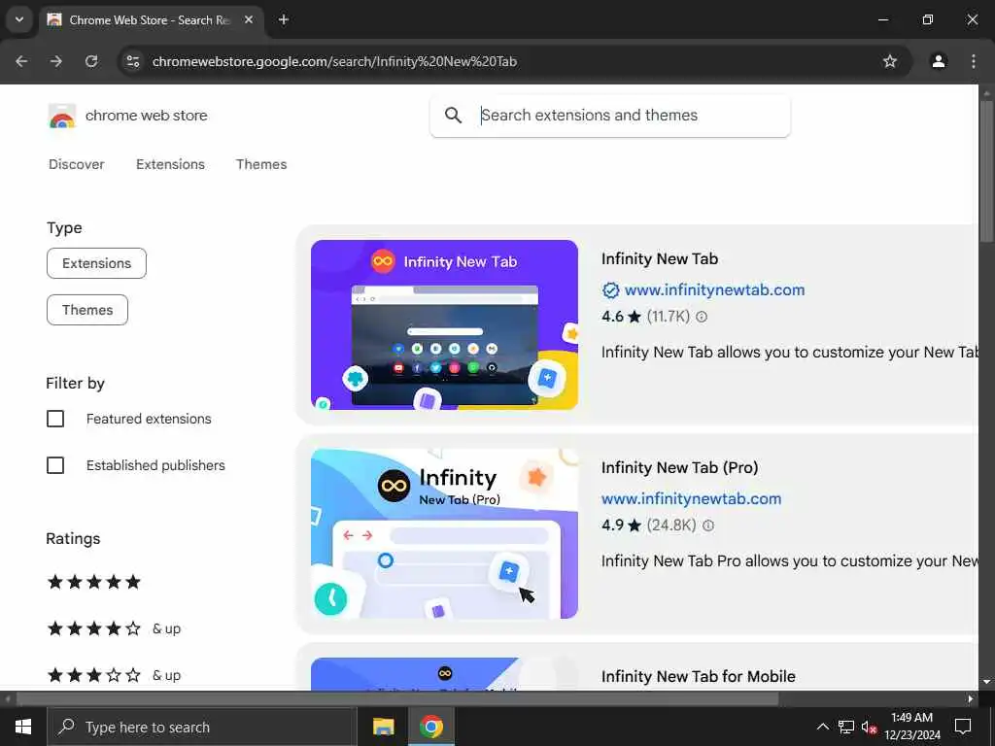The width and height of the screenshot is (995, 746).
Task: Visit www.infinitynewtab.com link under Infinity New Tab (Pro)
Action: pos(692,499)
